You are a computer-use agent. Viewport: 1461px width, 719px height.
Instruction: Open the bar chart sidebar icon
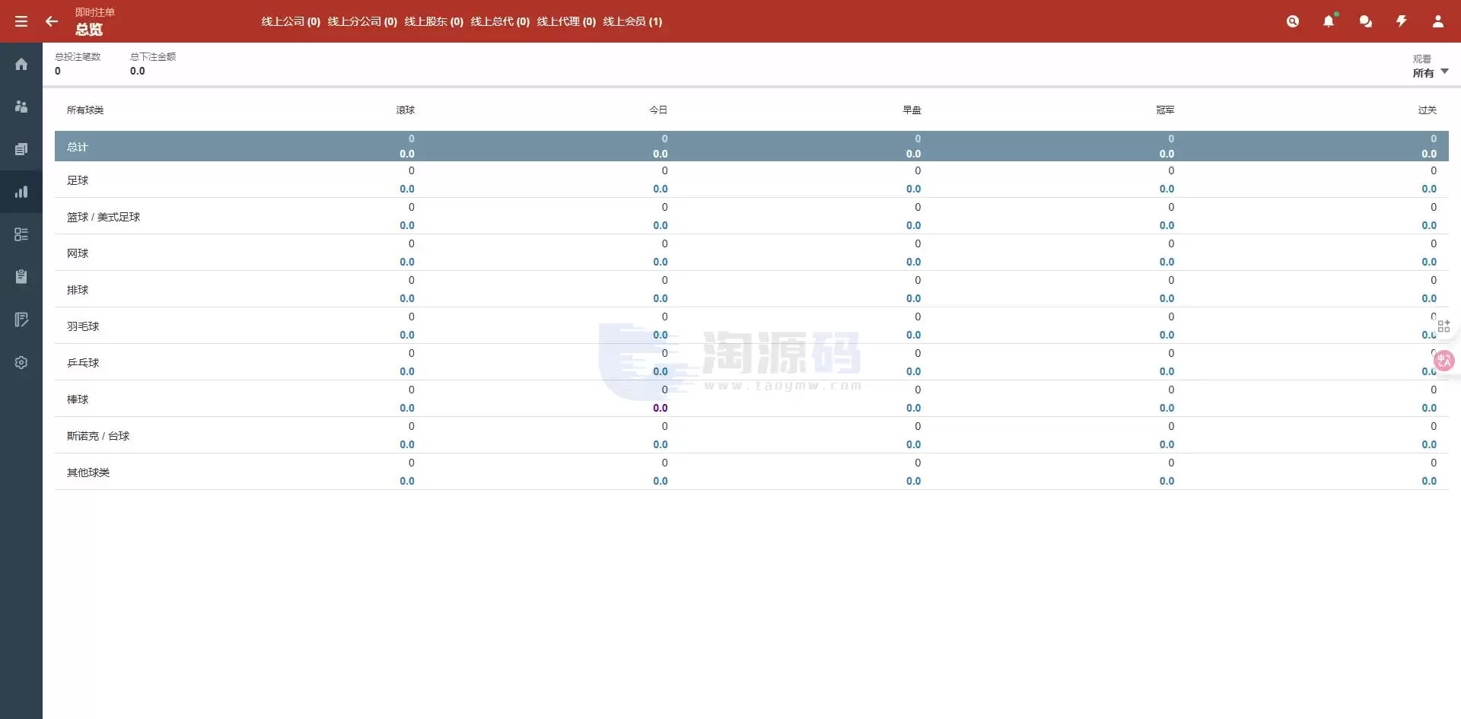[x=21, y=192]
